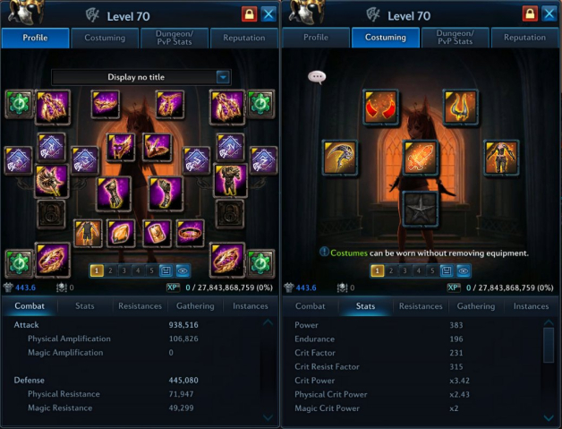
Task: Expand combat stats list with down chevron
Action: point(268,417)
